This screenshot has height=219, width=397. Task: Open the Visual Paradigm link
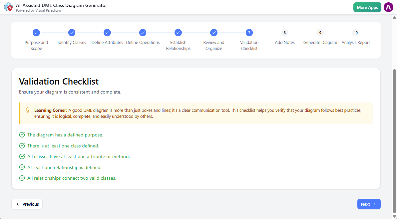tap(48, 10)
